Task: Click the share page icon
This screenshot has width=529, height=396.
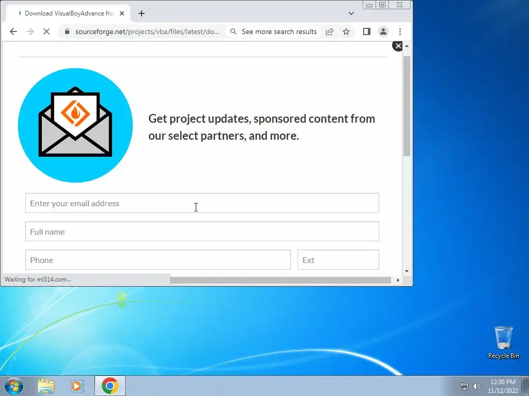Action: (330, 31)
